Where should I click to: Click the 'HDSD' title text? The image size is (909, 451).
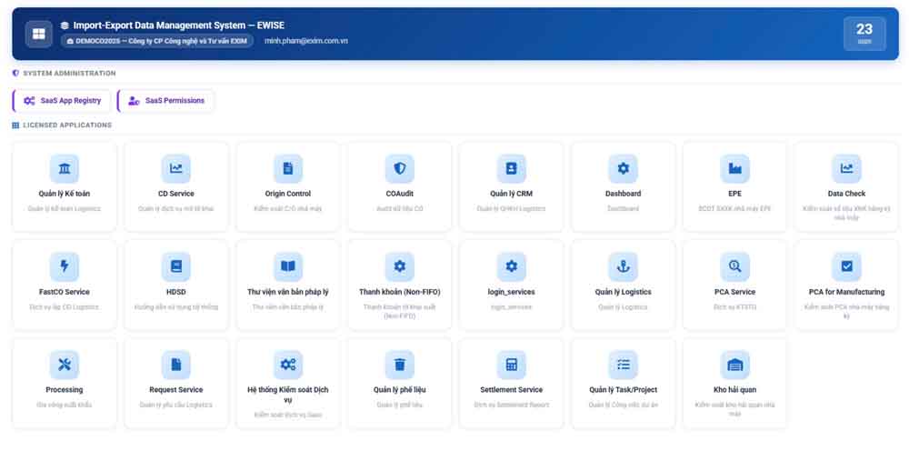click(176, 292)
